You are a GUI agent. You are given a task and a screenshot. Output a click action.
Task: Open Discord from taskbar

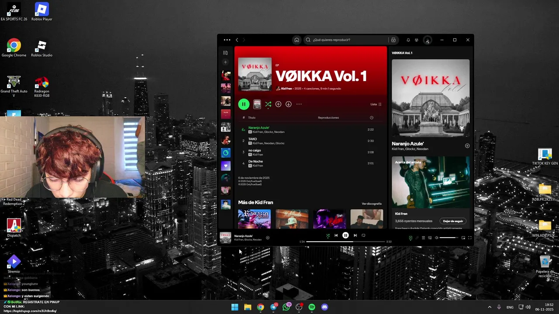pyautogui.click(x=324, y=307)
